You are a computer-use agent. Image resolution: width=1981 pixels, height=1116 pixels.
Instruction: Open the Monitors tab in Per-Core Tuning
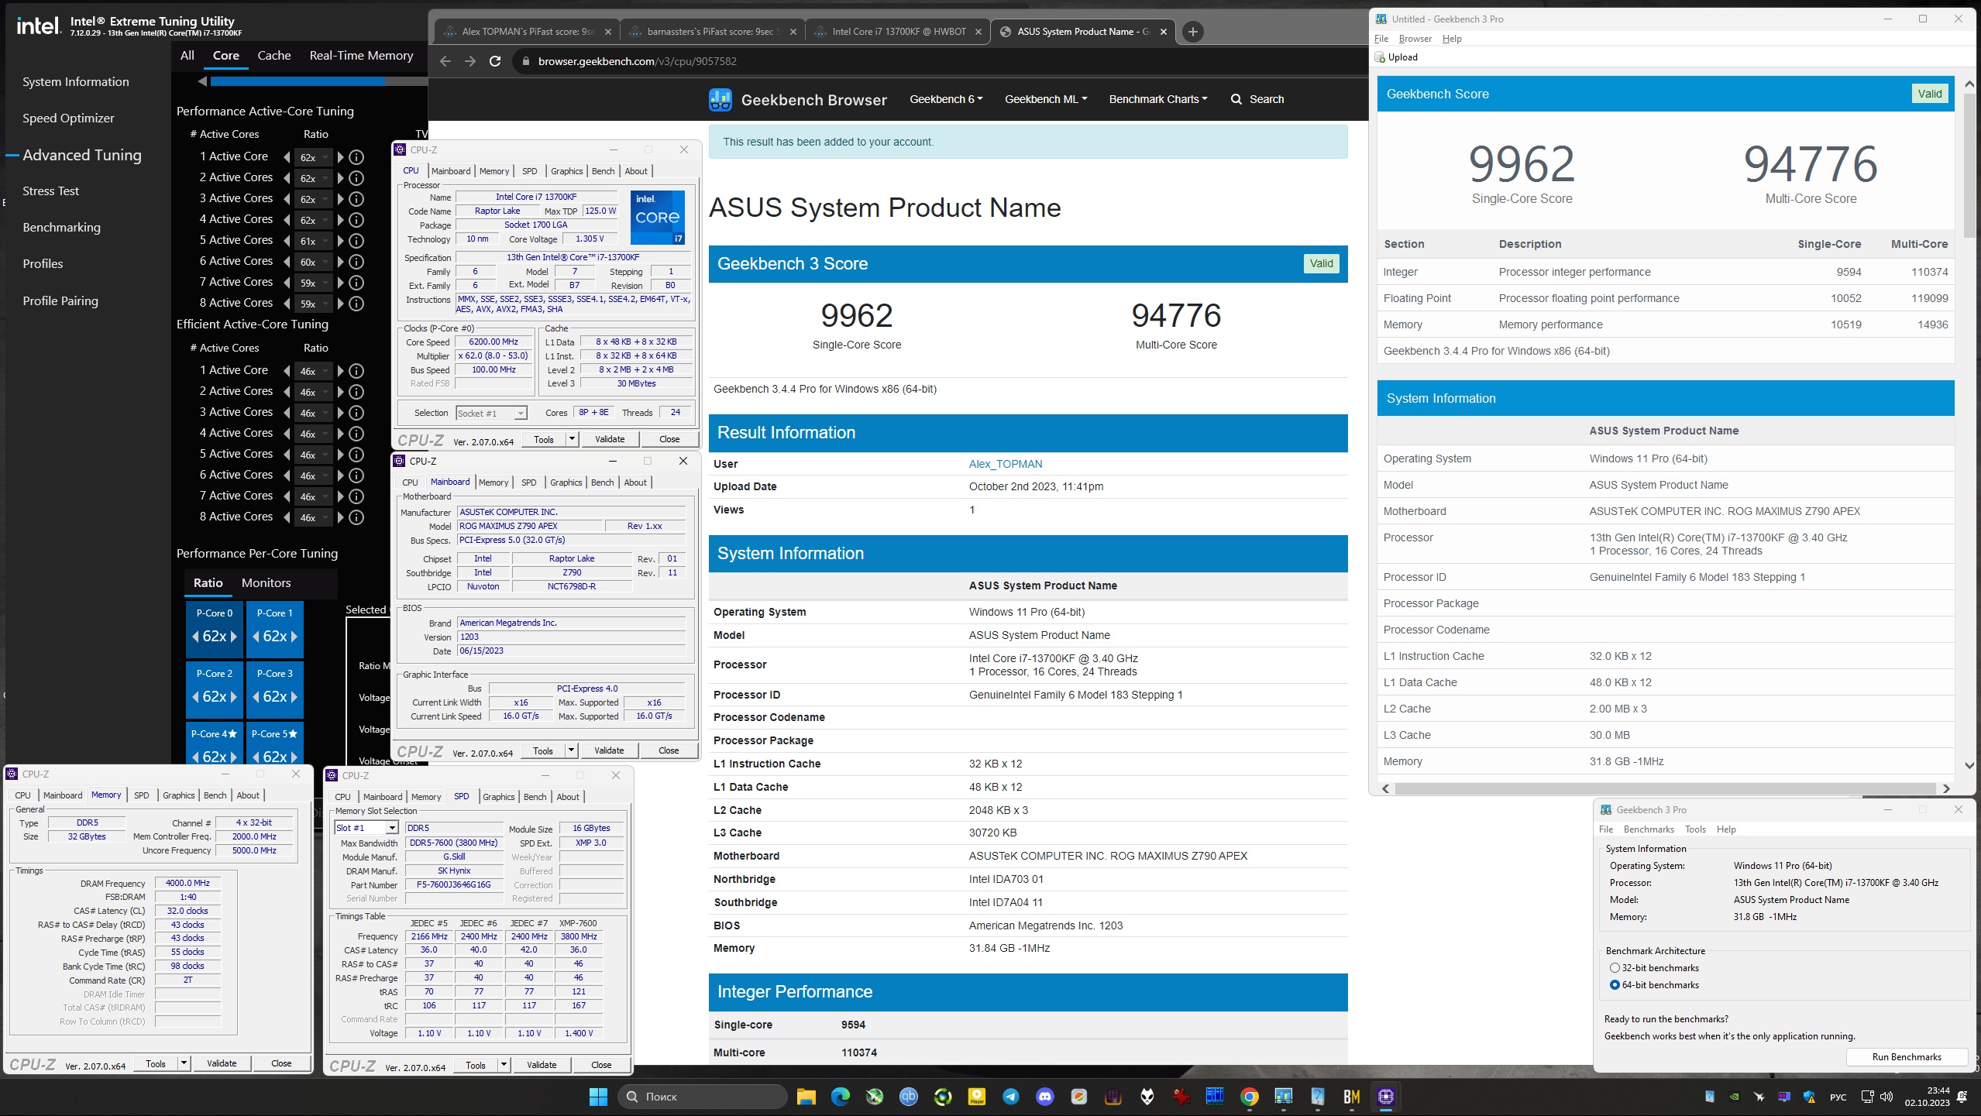pos(267,583)
